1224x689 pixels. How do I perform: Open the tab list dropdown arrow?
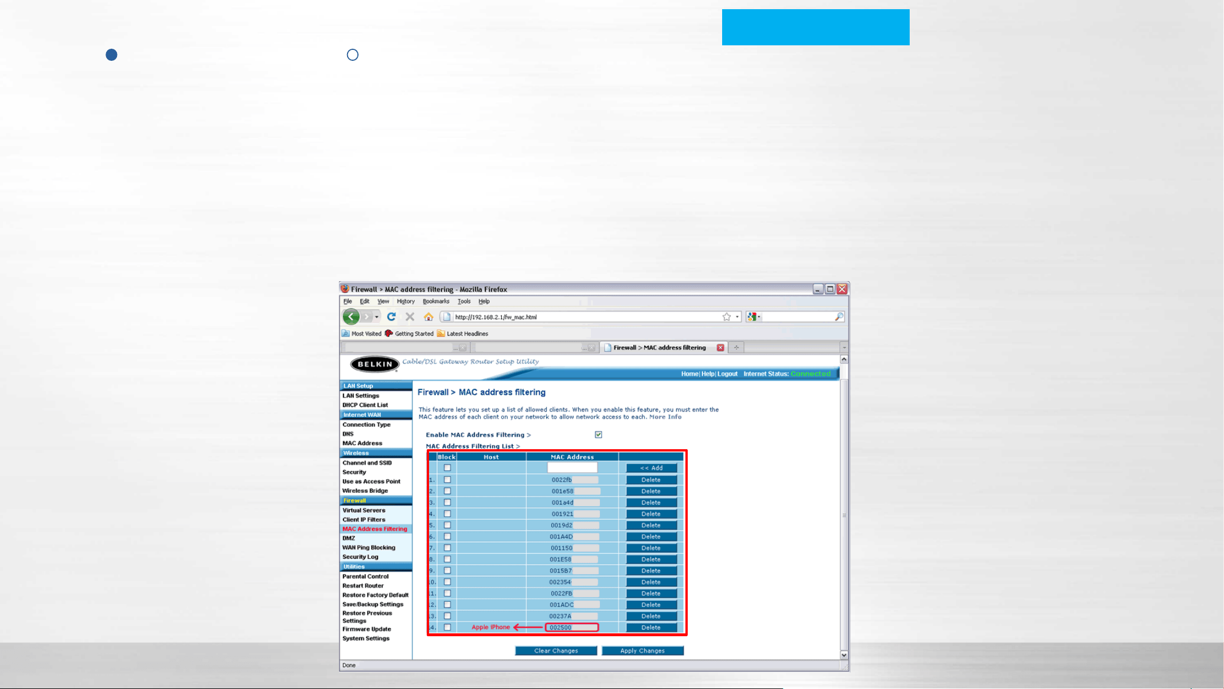844,348
